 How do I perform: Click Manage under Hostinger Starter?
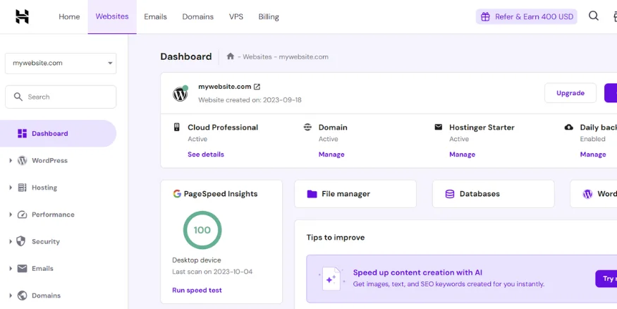(463, 154)
